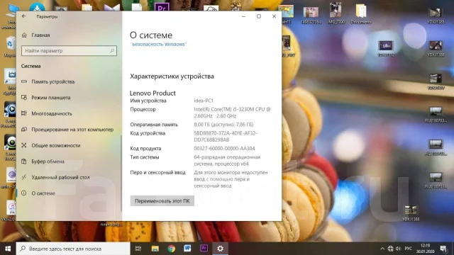Open Удаленный рабочий стол settings

[60, 177]
